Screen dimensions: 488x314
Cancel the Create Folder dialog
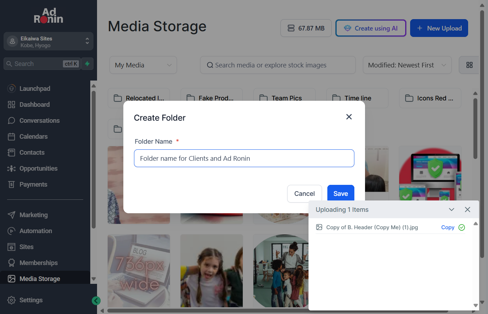[x=305, y=194]
